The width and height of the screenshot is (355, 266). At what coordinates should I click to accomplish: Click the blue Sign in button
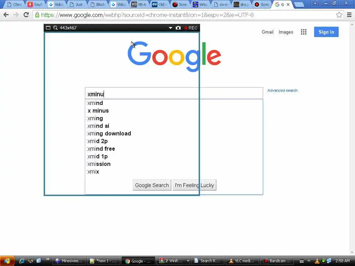click(x=326, y=32)
